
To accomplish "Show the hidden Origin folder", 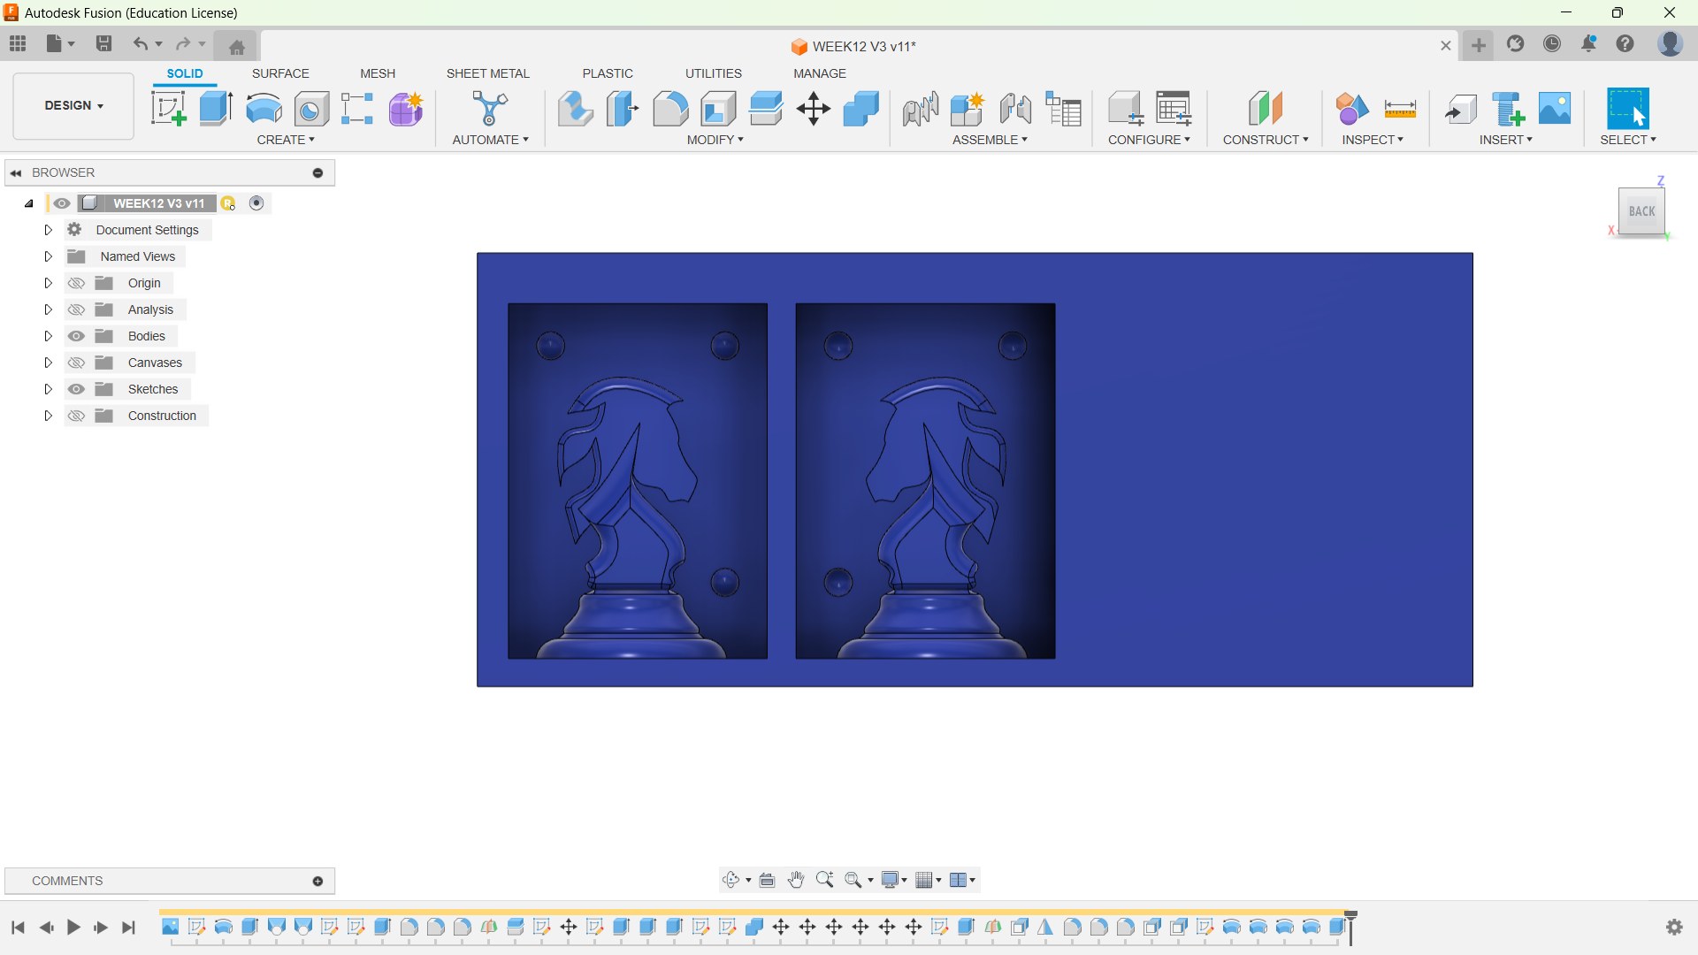I will pos(76,283).
